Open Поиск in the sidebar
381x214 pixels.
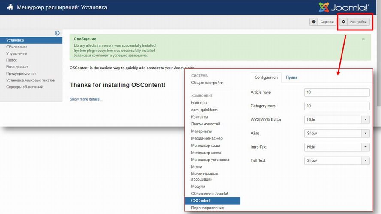pos(12,60)
